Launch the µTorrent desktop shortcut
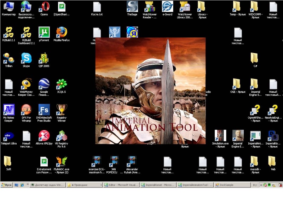Screen dimensions: 283x200 click(44, 34)
